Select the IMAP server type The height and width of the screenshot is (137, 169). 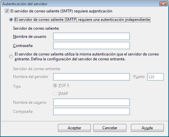55,94
